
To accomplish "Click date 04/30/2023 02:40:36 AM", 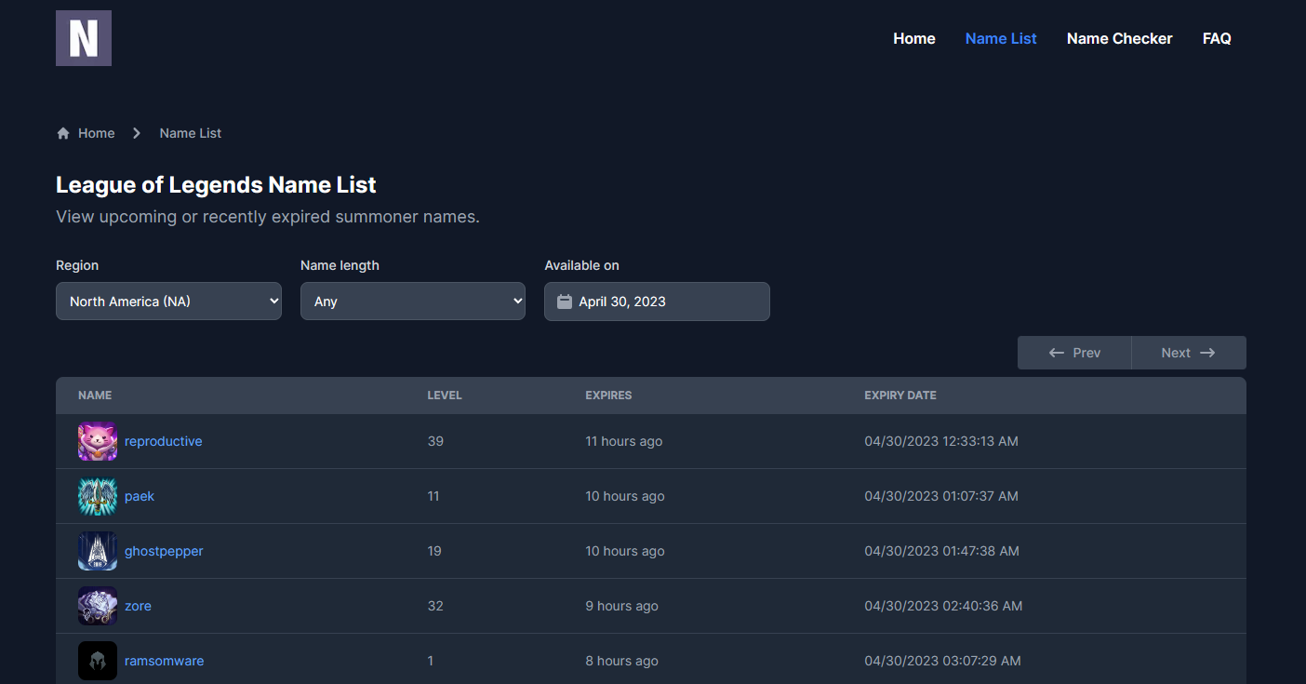I will (943, 606).
